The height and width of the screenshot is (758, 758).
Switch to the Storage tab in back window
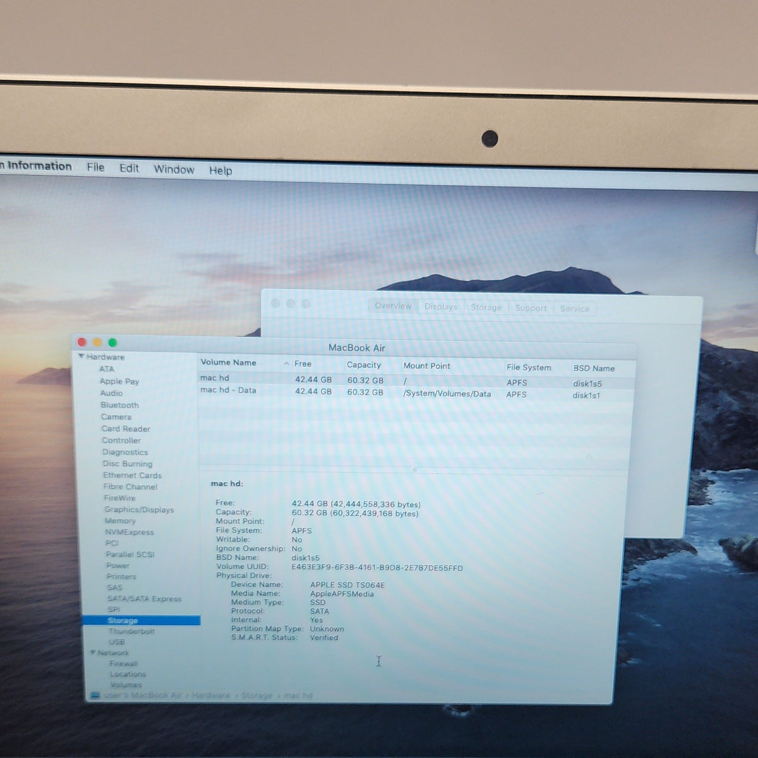[486, 307]
